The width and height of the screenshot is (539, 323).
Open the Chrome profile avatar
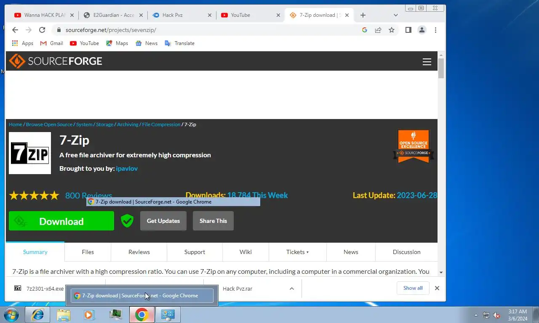pos(422,30)
